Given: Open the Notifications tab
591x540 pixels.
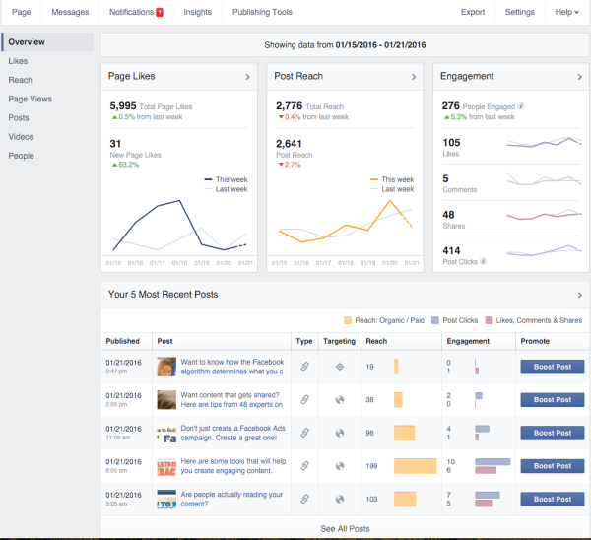Looking at the screenshot, I should point(132,12).
